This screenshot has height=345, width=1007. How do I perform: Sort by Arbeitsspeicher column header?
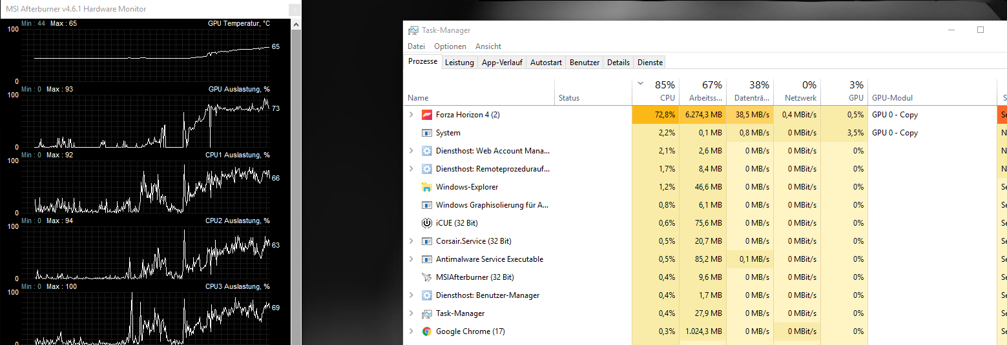coord(703,91)
